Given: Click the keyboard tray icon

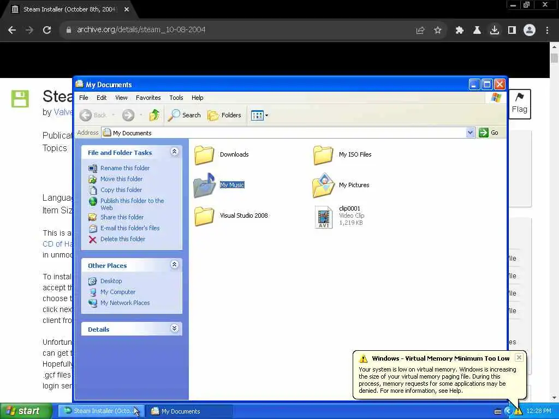Looking at the screenshot, I should pyautogui.click(x=498, y=411).
